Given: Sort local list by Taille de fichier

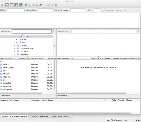Looking at the screenshot, I should [25, 58].
